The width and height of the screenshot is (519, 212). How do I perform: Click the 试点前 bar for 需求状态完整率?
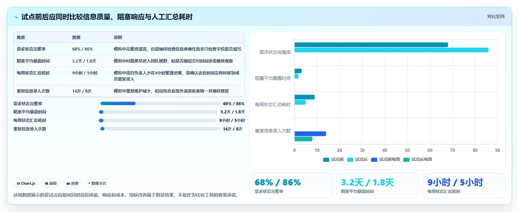[x=371, y=45]
